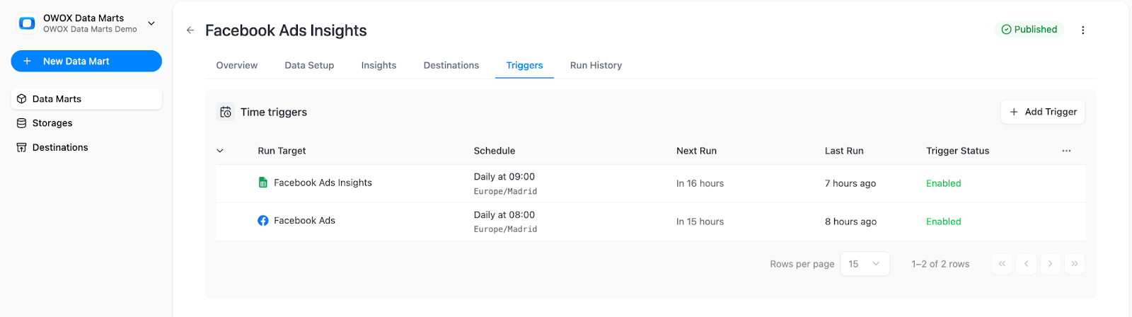Screen dimensions: 1132x317
Task: Click the Data Marts cube icon
Action: [22, 99]
